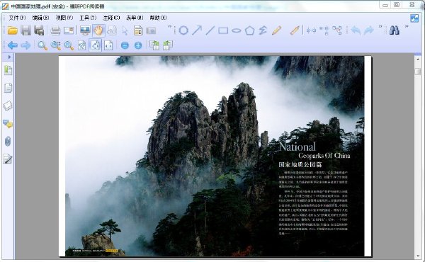Screen dimensions: 425x262
Task: Select the Rectangle drawing tool
Action: point(223,30)
